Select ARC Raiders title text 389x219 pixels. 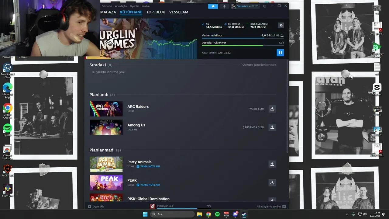pyautogui.click(x=138, y=106)
